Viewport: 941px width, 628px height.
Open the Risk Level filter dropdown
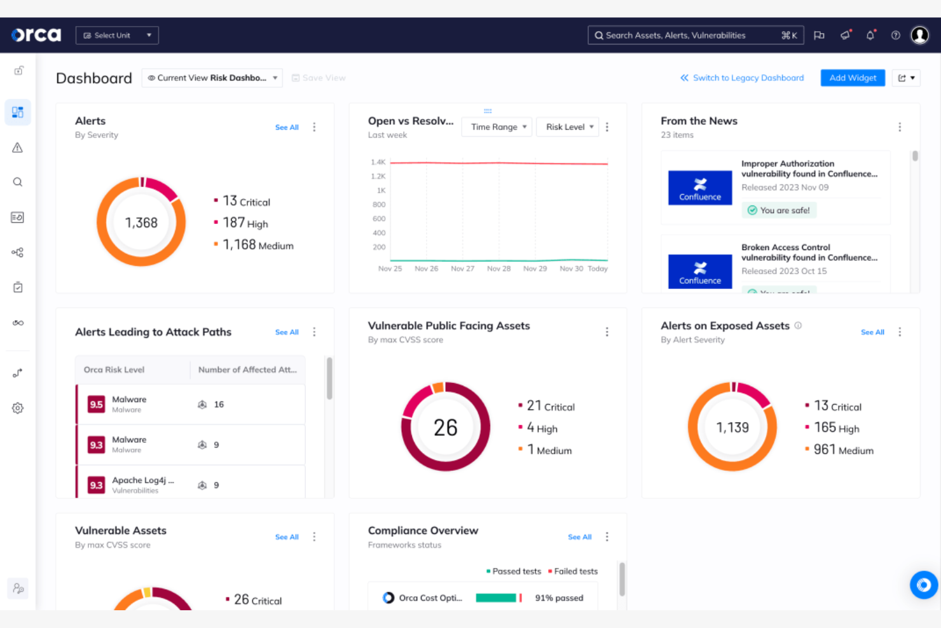pyautogui.click(x=567, y=127)
